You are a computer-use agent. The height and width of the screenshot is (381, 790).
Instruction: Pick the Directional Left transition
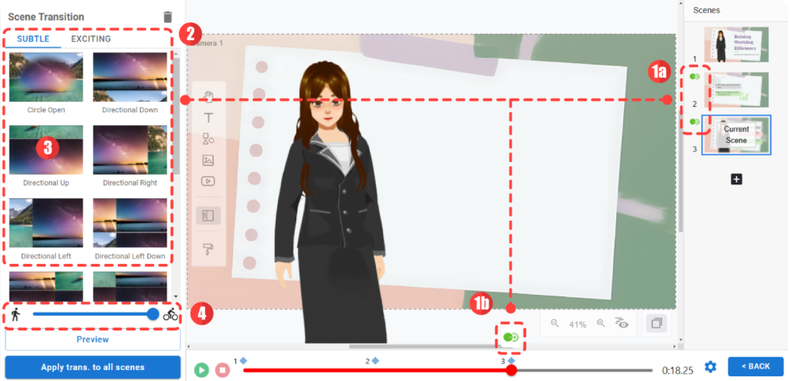[46, 223]
